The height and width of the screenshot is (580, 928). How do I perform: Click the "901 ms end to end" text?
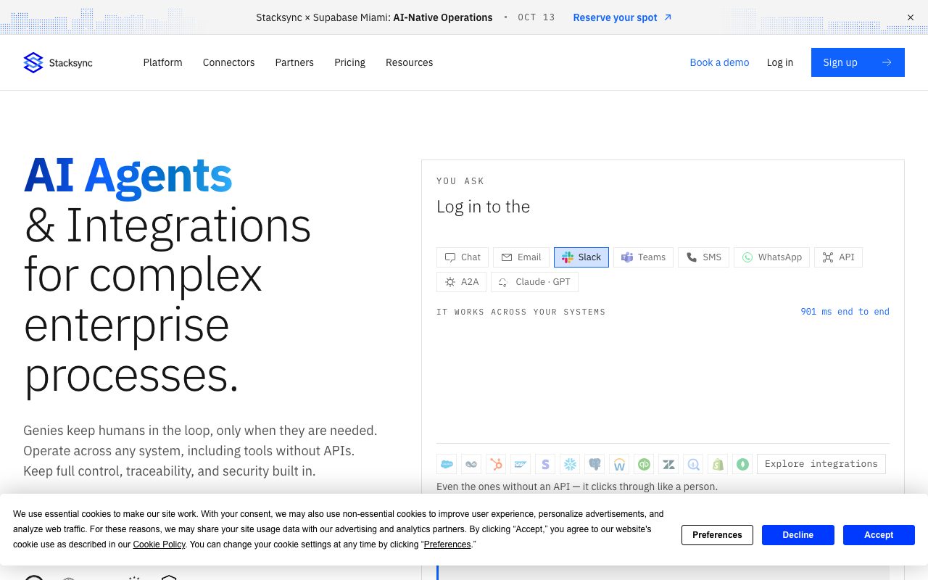(845, 312)
